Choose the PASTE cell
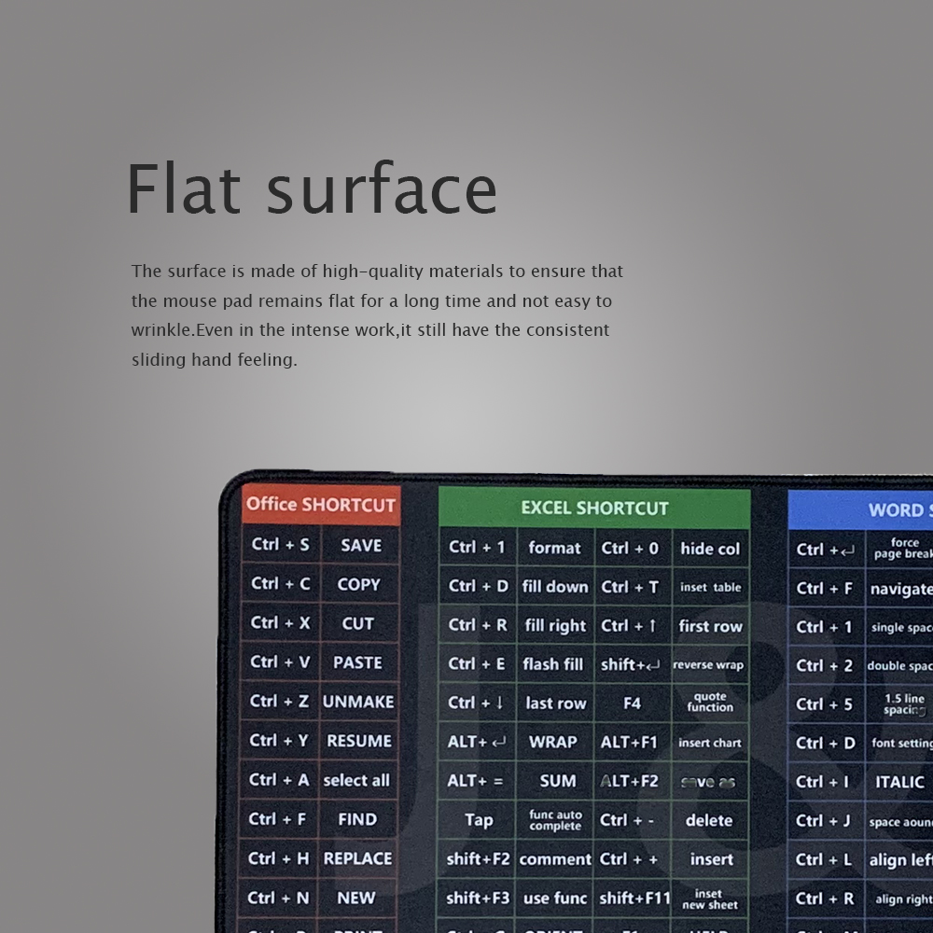This screenshot has height=933, width=933. (358, 662)
